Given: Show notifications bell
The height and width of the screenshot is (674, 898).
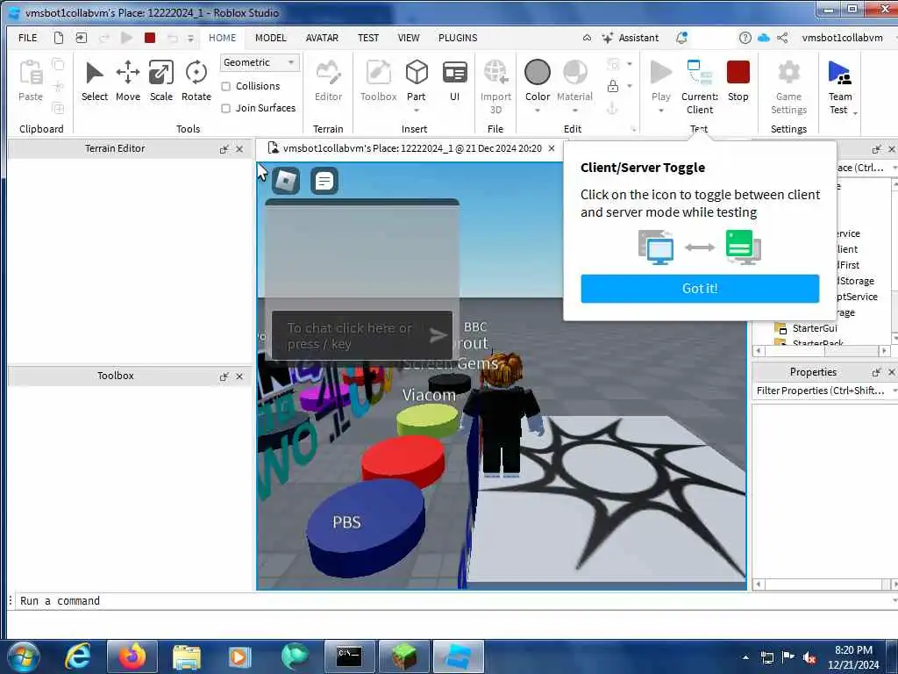Looking at the screenshot, I should [x=681, y=38].
